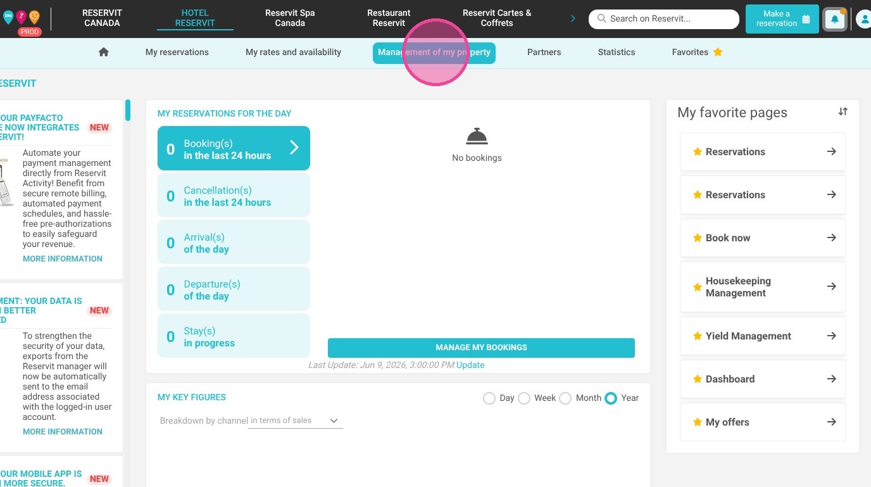
Task: Select the Day radio button
Action: [489, 398]
